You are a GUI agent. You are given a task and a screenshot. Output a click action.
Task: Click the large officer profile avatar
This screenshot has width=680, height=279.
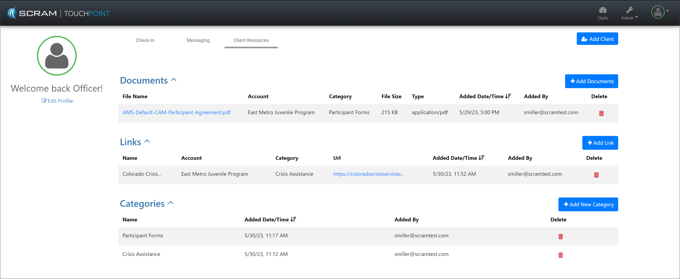click(57, 56)
